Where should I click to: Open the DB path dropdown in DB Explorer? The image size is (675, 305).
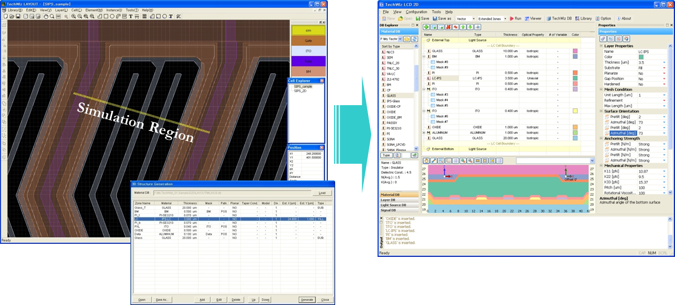400,39
